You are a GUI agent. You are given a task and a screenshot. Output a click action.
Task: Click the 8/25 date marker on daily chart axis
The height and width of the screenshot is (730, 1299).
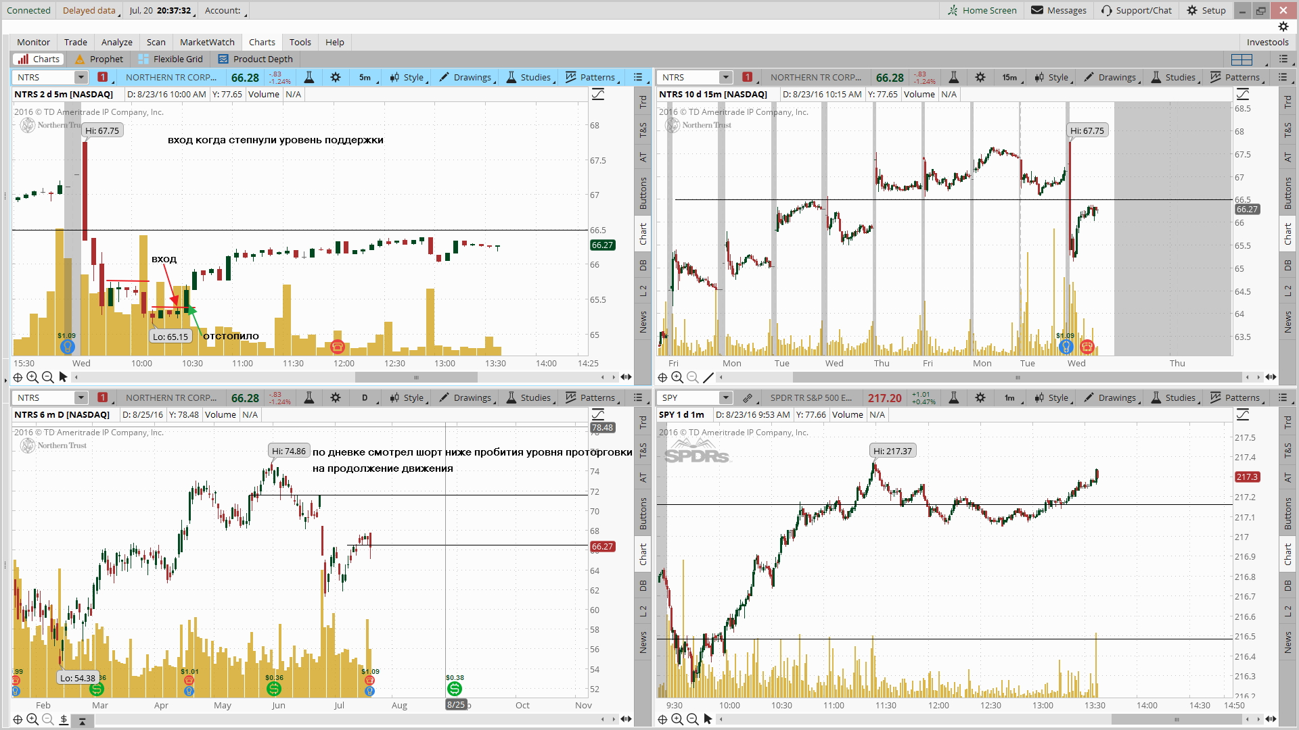pyautogui.click(x=456, y=705)
